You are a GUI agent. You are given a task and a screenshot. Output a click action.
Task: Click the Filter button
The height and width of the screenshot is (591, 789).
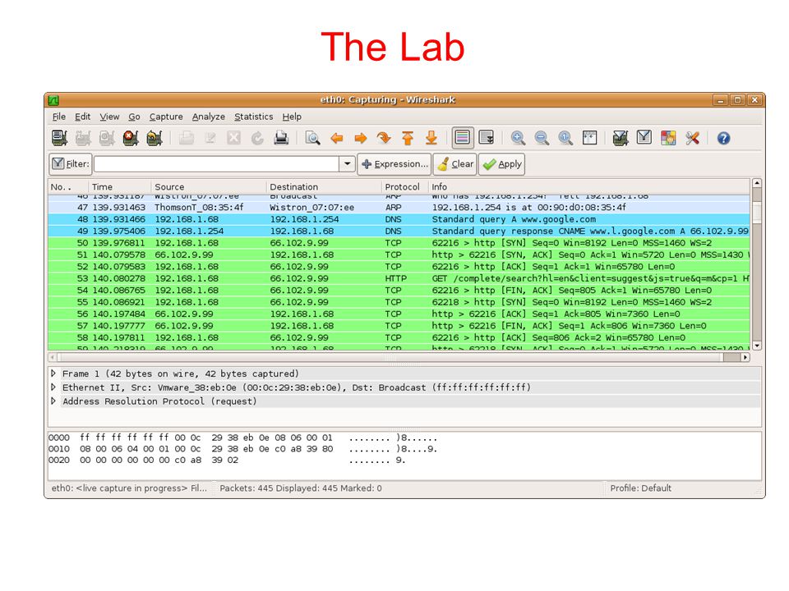(x=71, y=164)
